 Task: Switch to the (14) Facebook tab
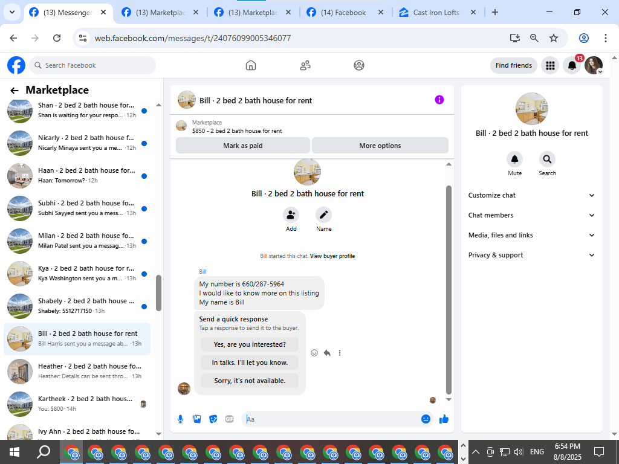click(345, 12)
